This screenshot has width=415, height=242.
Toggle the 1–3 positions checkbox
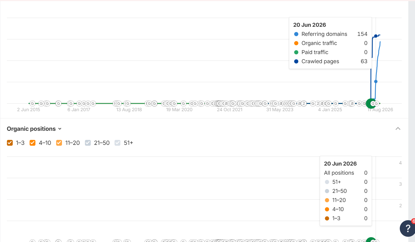click(10, 143)
